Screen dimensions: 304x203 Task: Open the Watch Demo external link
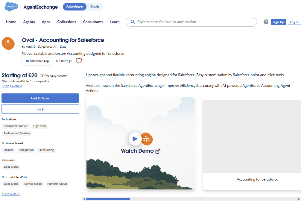pos(141,151)
